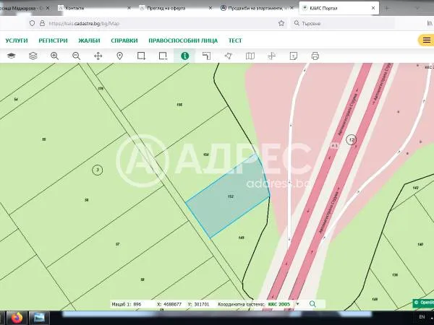Switch to Продажби на апартаменти tab
434x325 pixels.
(257, 8)
